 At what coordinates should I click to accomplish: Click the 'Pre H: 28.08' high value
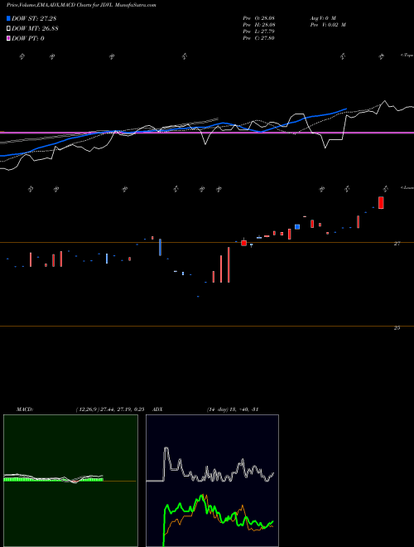[x=259, y=25]
